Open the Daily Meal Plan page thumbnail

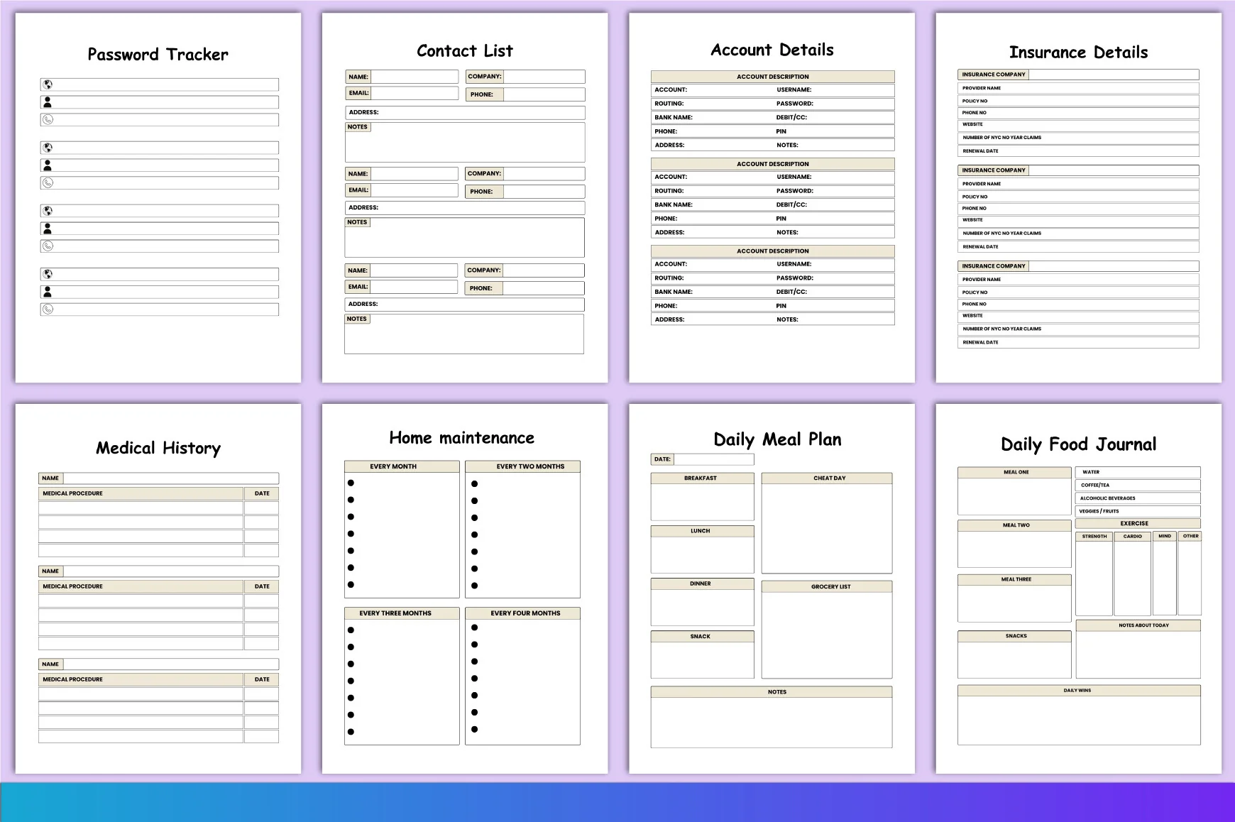click(772, 588)
